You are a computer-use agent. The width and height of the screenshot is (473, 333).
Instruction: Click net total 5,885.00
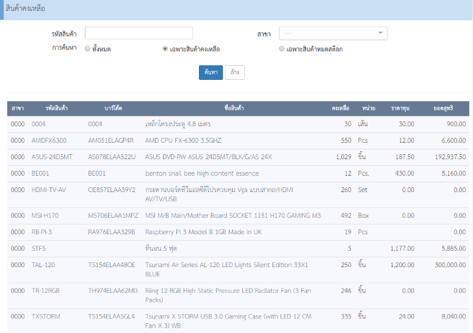point(453,249)
